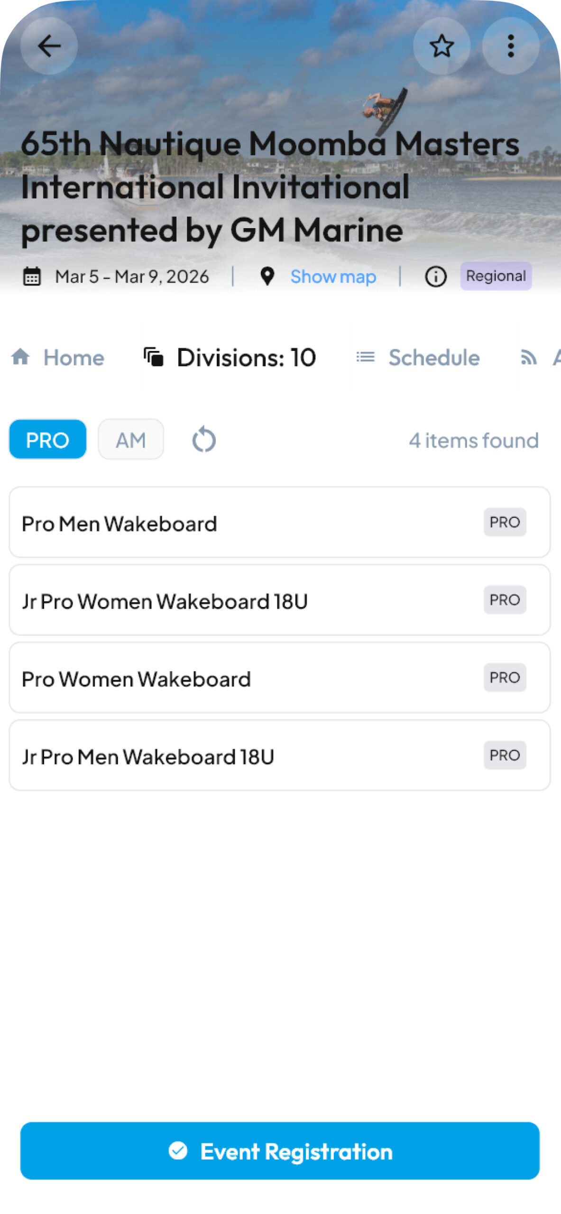Click the calendar icon beside dates

(32, 276)
